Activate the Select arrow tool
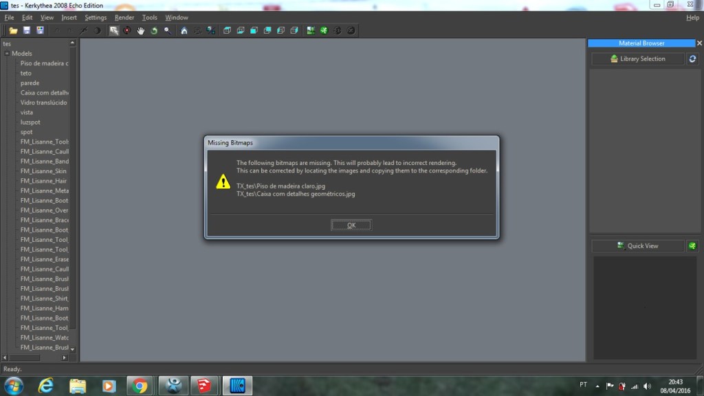The image size is (704, 396). (x=114, y=30)
